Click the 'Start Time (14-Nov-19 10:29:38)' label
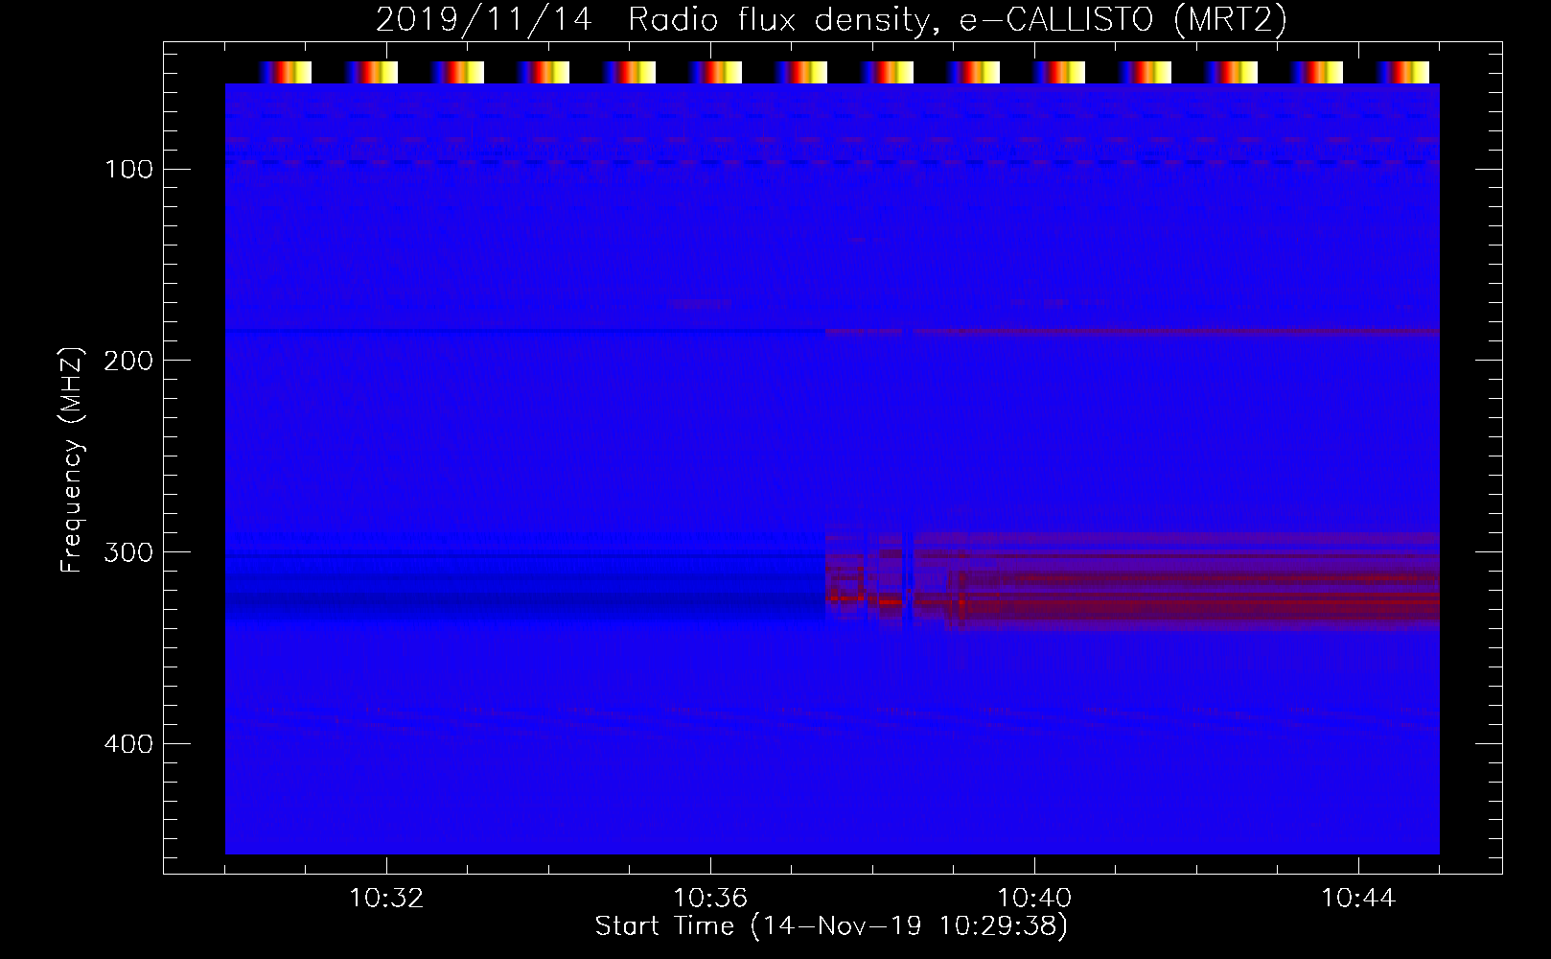This screenshot has height=959, width=1551. pyautogui.click(x=831, y=926)
